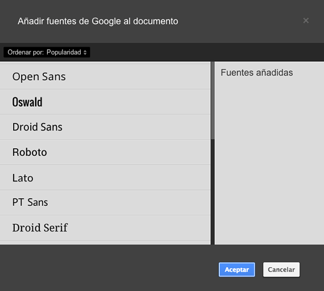This screenshot has height=291, width=324.
Task: Click the Aceptar button
Action: pyautogui.click(x=237, y=269)
